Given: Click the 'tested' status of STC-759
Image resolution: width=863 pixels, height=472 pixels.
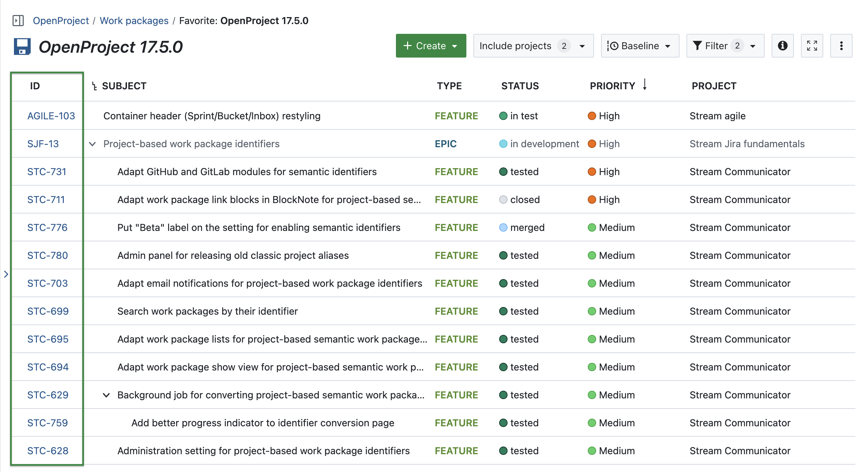Looking at the screenshot, I should pyautogui.click(x=519, y=423).
